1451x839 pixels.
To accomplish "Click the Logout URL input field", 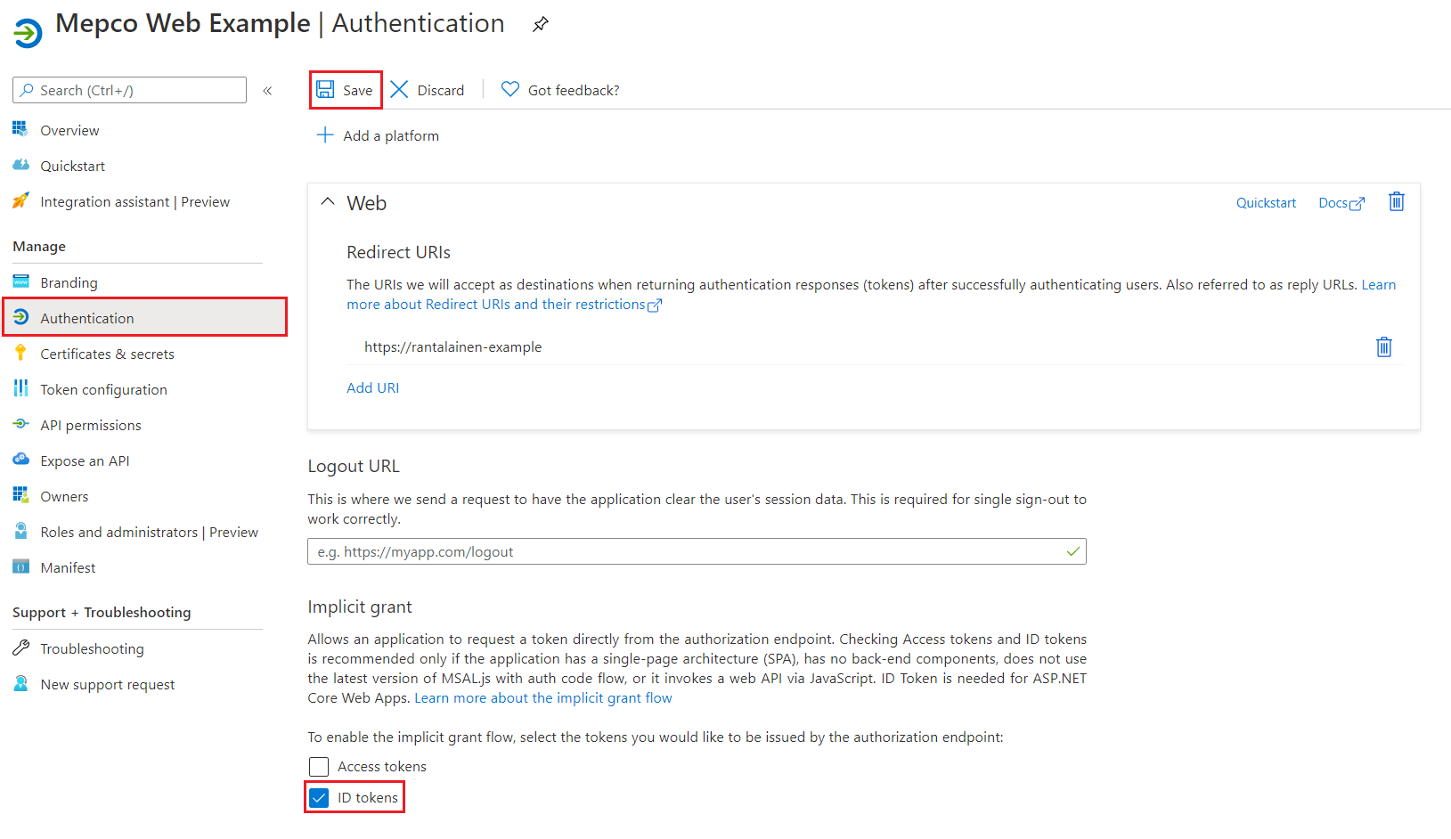I will point(697,551).
